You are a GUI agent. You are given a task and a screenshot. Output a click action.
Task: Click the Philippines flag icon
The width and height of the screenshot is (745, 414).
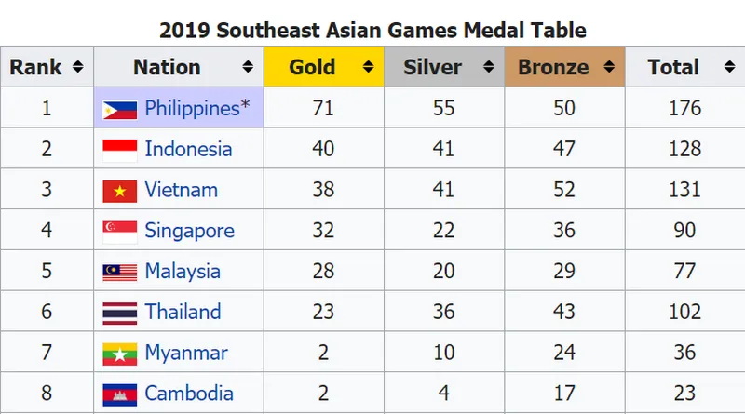(120, 109)
